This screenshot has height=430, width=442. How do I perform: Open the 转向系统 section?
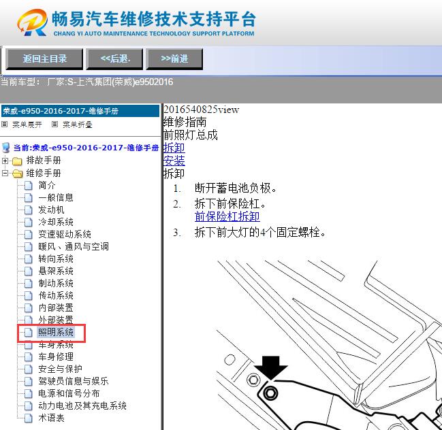(x=56, y=259)
